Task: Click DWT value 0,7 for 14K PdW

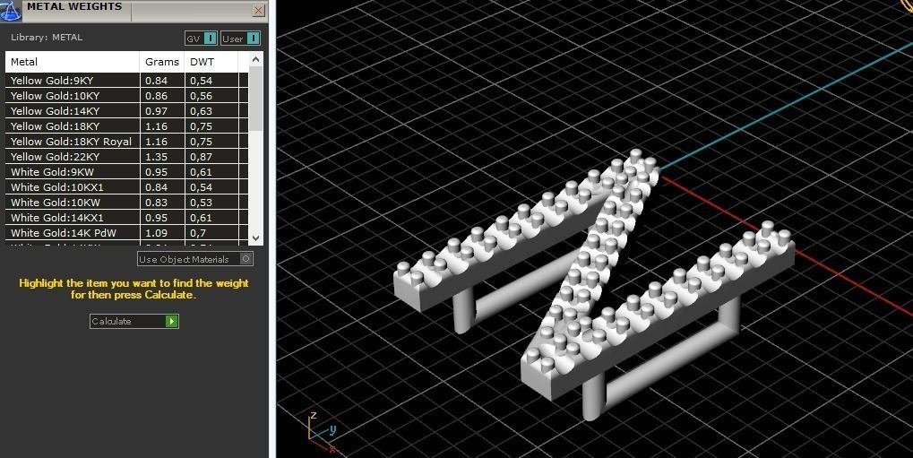Action: point(198,232)
